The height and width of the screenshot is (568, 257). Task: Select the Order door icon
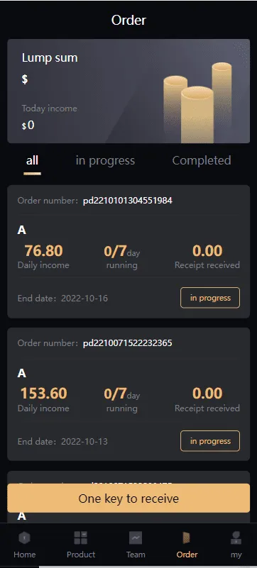pyautogui.click(x=187, y=538)
